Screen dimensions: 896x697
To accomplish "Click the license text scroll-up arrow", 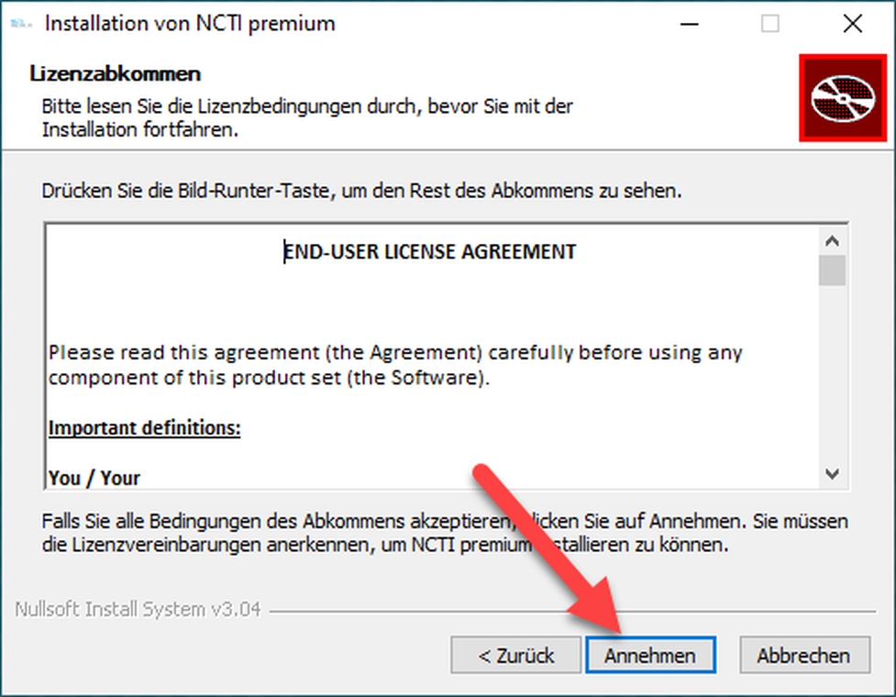I will point(832,242).
